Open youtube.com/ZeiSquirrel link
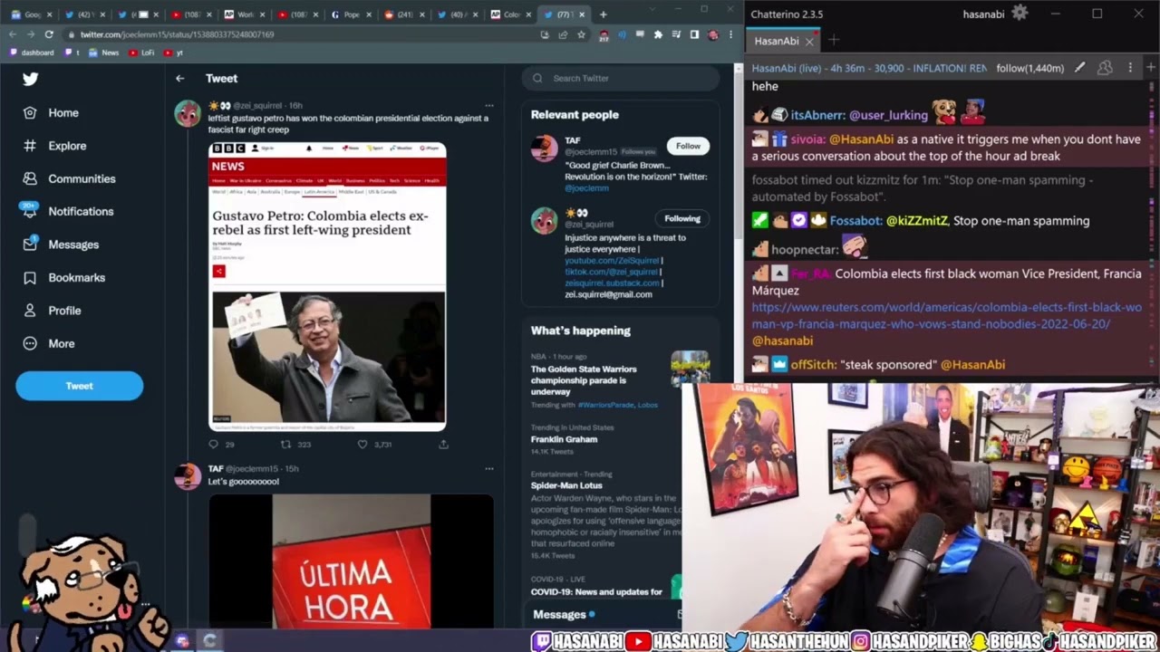 (612, 261)
